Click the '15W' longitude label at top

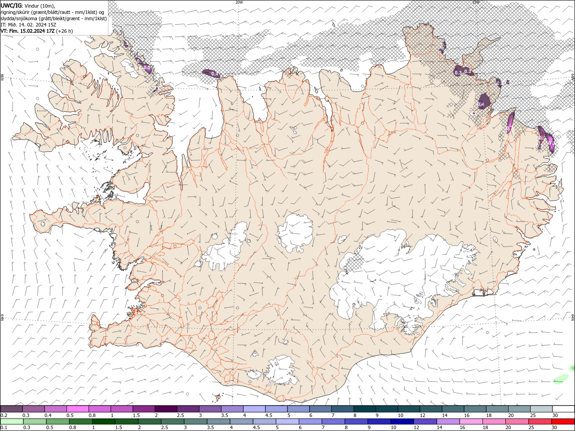475,2
